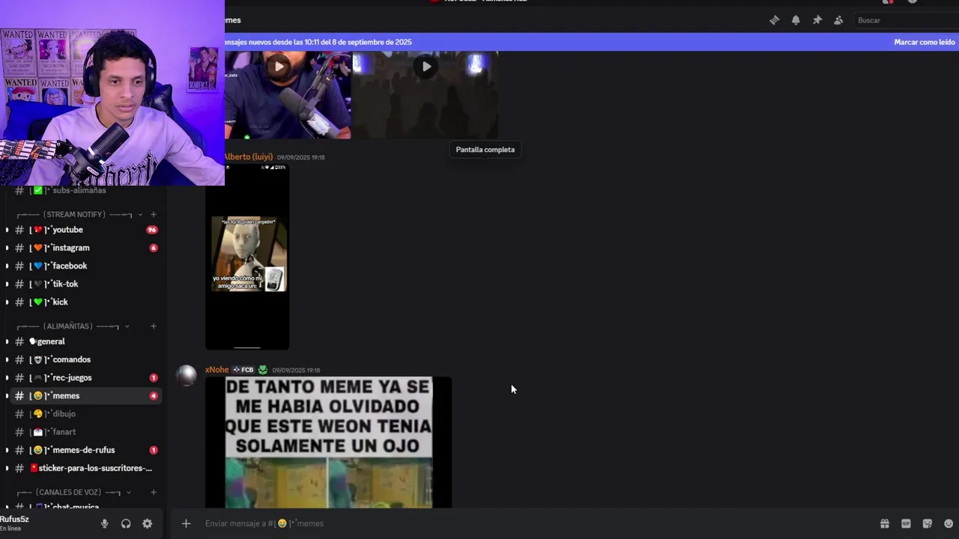Screen dimensions: 959x539
Task: Click the message input for memes channel
Action: pyautogui.click(x=524, y=523)
